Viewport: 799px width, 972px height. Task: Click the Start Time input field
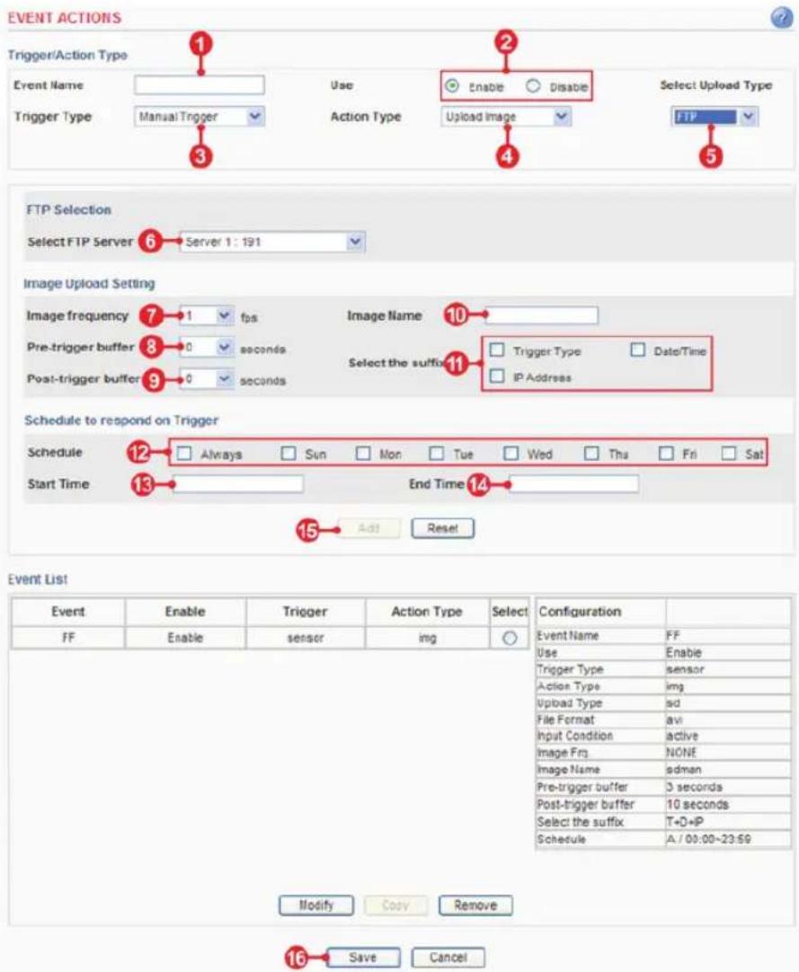point(238,484)
